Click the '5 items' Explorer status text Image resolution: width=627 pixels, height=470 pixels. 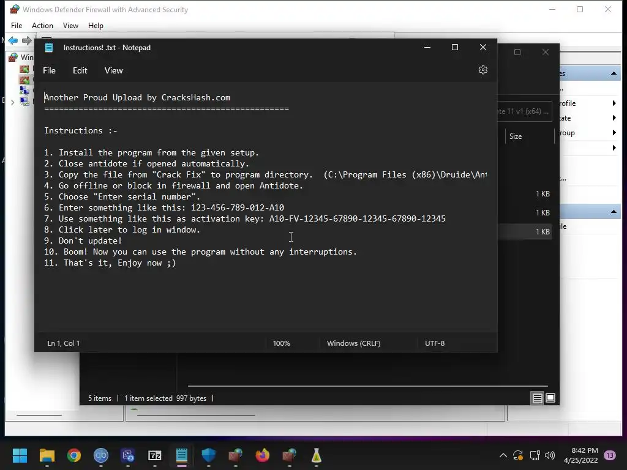coord(100,398)
